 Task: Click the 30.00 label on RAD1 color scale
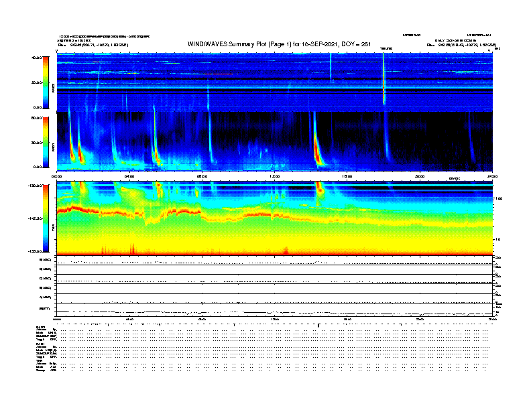(x=36, y=143)
